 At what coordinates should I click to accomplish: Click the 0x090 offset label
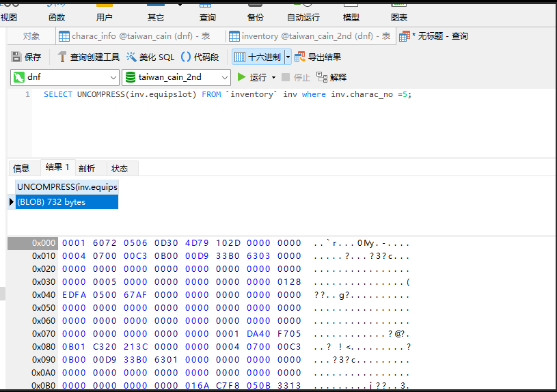pos(44,360)
